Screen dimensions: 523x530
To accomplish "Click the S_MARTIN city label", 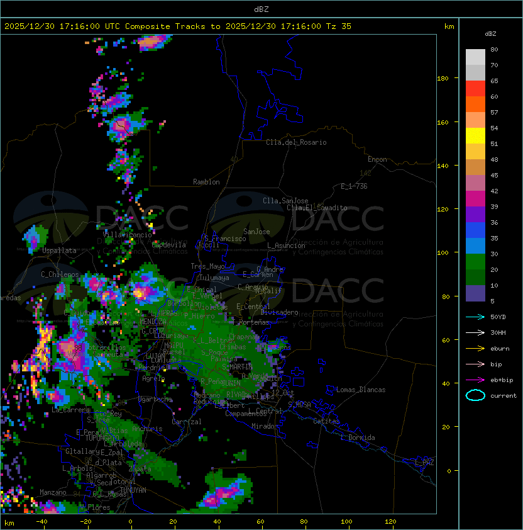I will tap(237, 367).
